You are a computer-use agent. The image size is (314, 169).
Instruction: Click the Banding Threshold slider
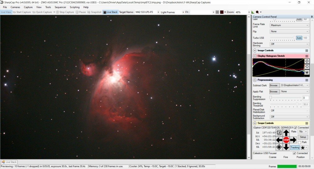click(x=285, y=104)
